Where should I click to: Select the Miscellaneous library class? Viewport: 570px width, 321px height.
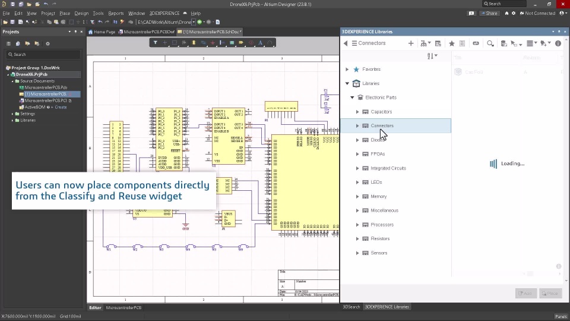click(384, 210)
